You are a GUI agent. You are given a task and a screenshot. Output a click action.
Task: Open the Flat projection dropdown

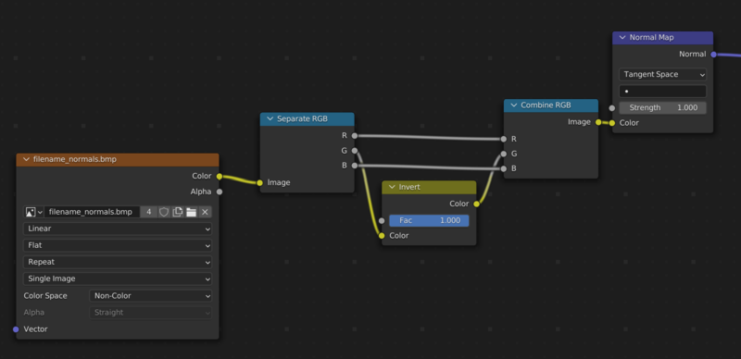tap(118, 245)
